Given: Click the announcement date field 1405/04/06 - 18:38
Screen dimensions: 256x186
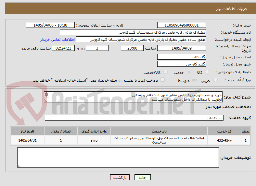Looking at the screenshot, I should 50,25.
